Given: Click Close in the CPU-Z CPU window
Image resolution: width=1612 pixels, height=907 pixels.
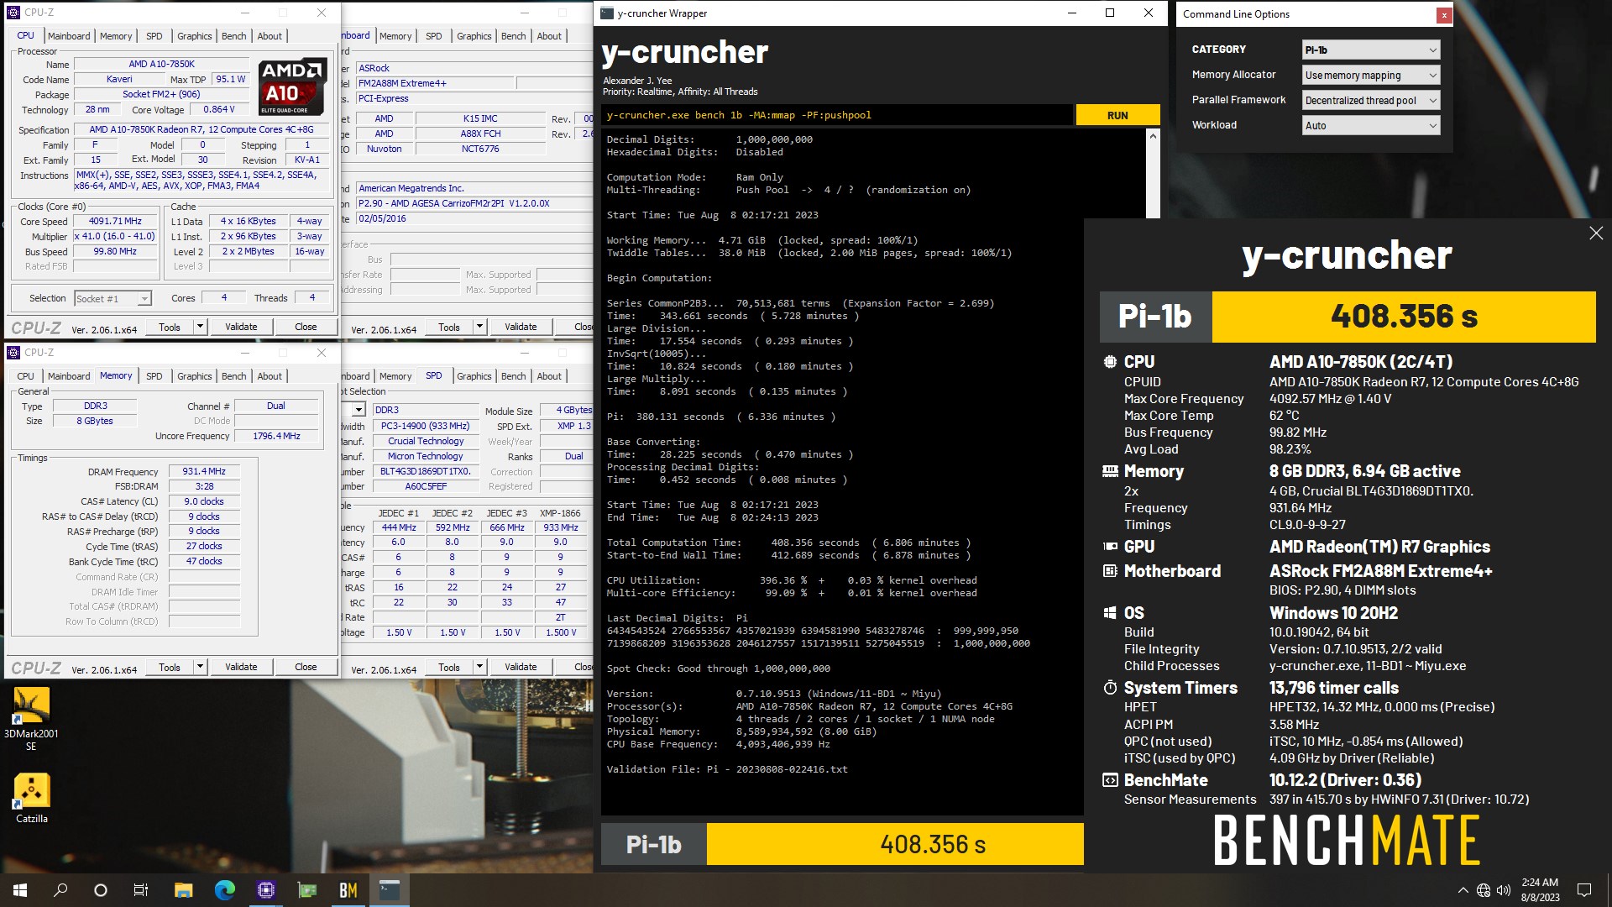Looking at the screenshot, I should [x=306, y=327].
